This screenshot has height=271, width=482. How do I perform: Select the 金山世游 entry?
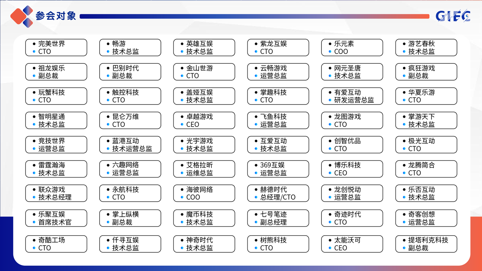pos(204,72)
